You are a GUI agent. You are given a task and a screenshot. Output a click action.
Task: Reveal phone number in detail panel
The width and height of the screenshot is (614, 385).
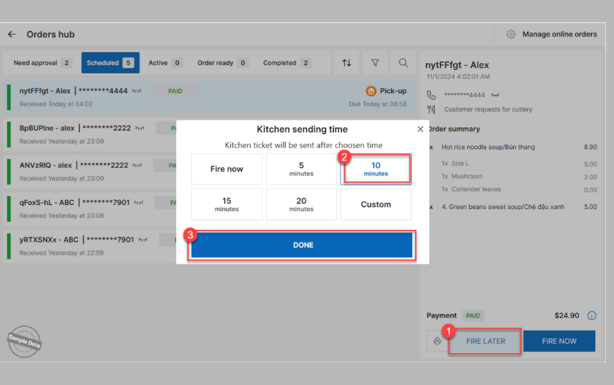[x=496, y=95]
